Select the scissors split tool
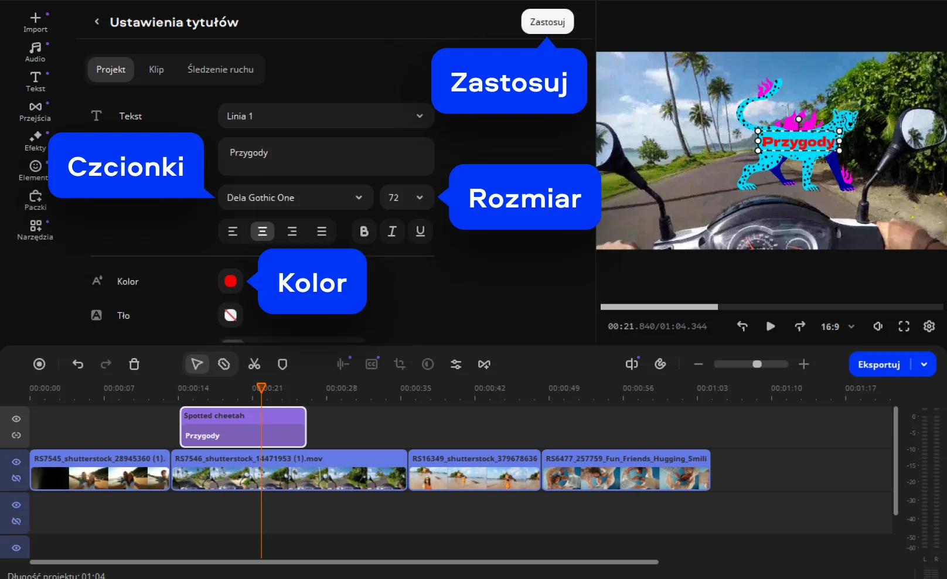 coord(254,364)
